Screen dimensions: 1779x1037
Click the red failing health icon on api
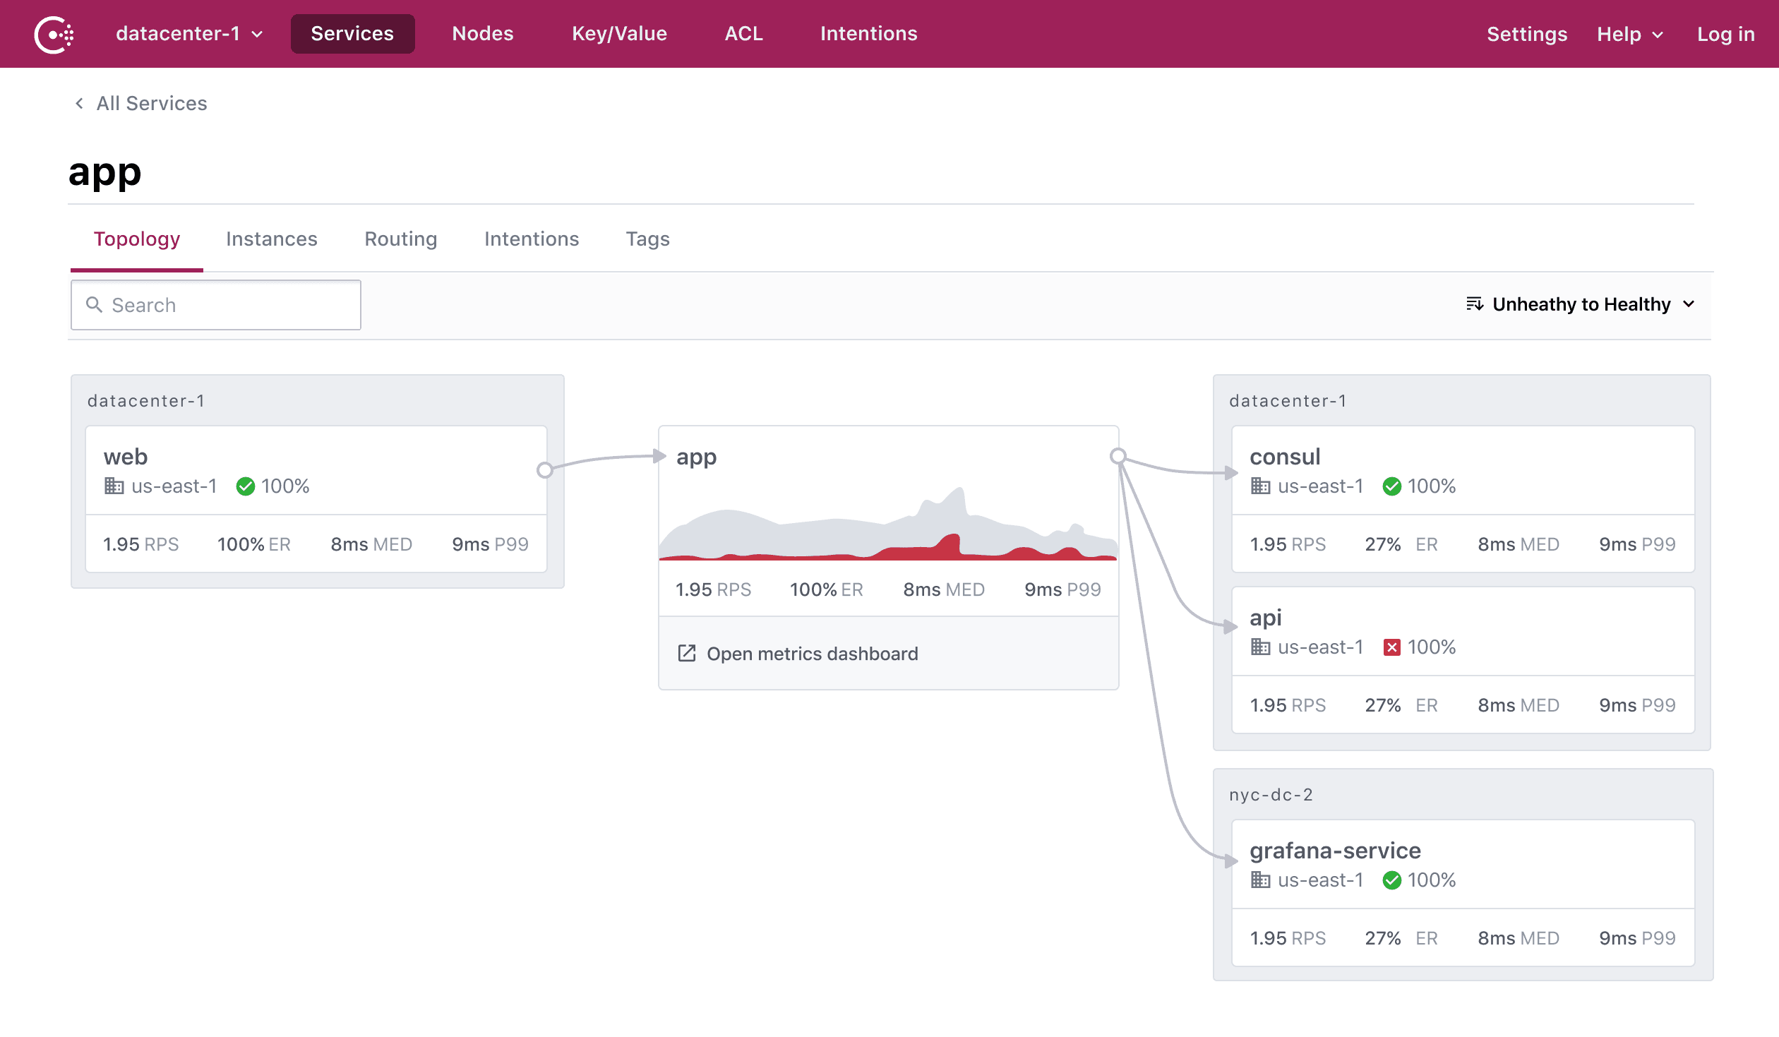pyautogui.click(x=1391, y=647)
